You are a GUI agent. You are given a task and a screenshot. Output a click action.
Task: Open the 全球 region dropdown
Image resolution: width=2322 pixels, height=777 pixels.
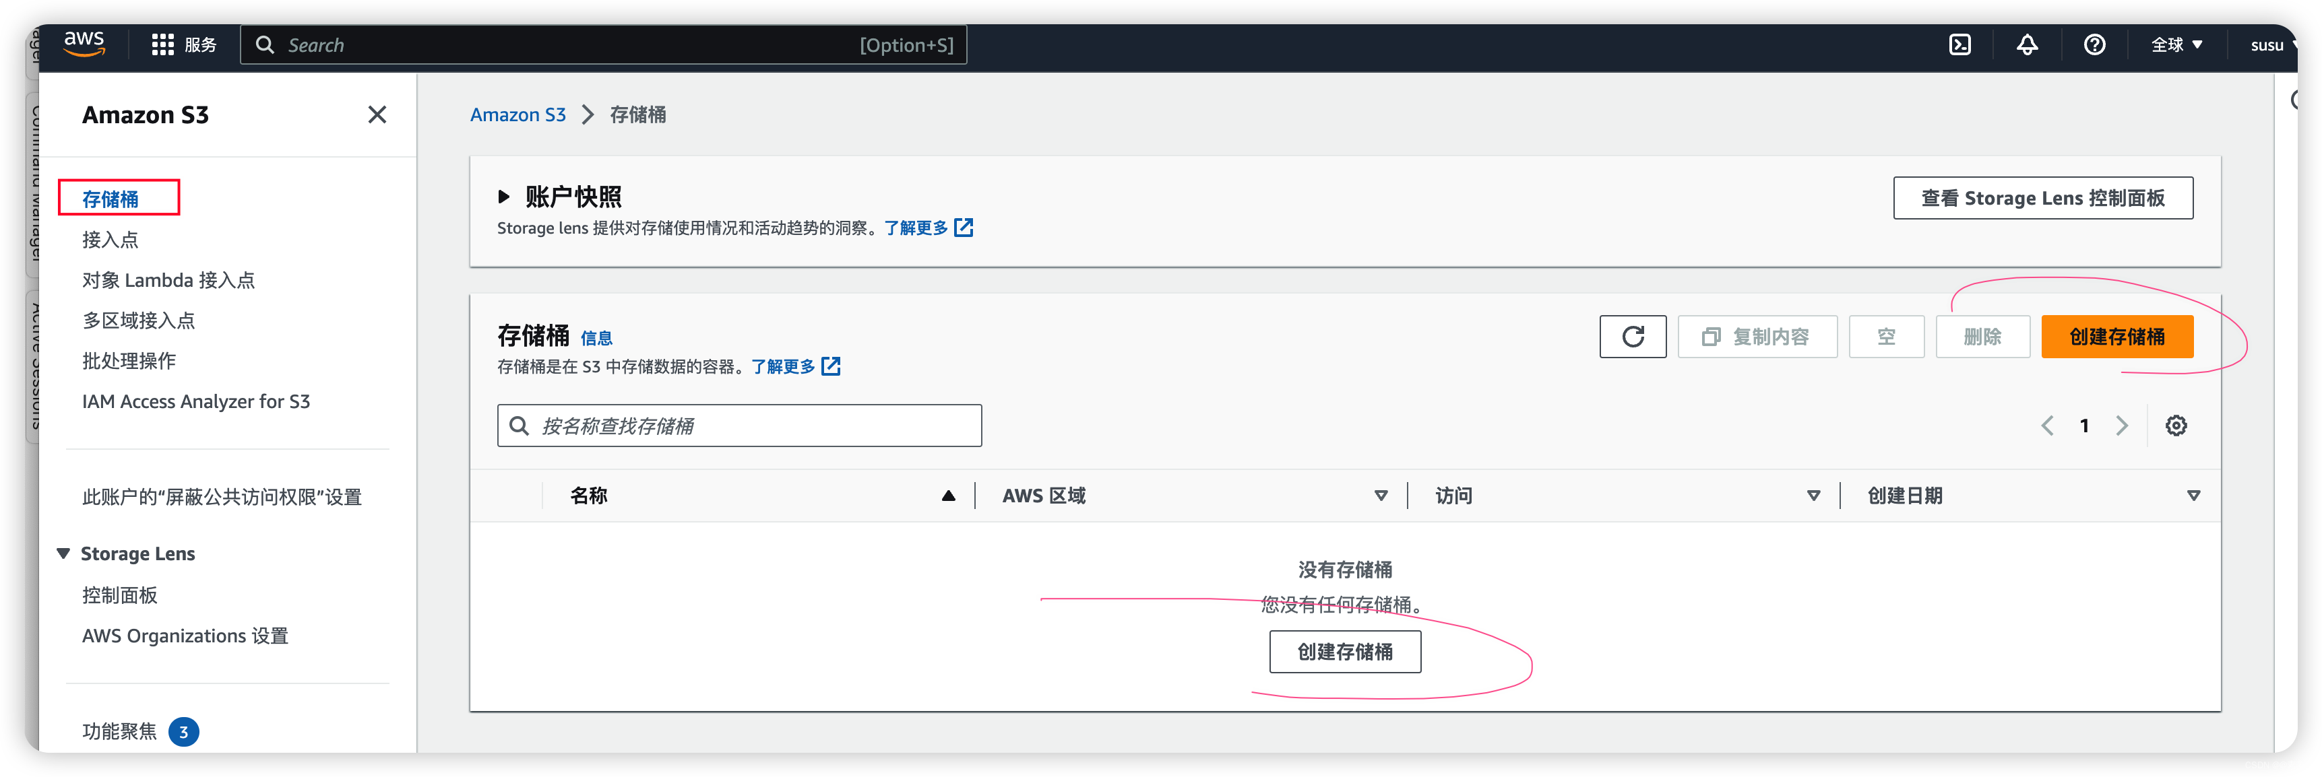(x=2176, y=45)
